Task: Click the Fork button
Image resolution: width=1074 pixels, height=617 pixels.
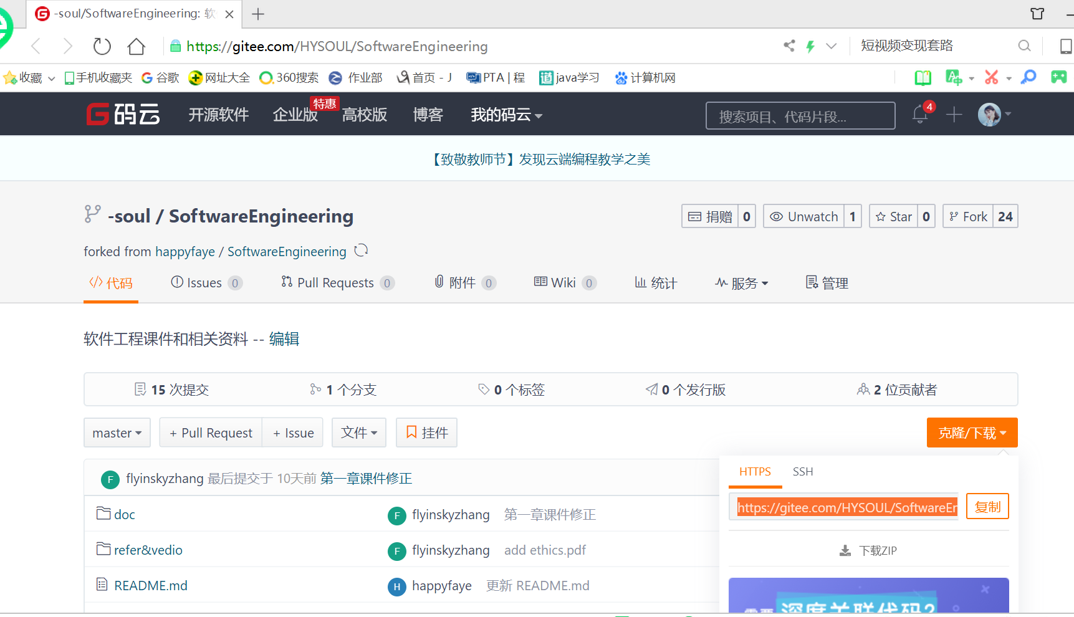Action: pyautogui.click(x=968, y=216)
